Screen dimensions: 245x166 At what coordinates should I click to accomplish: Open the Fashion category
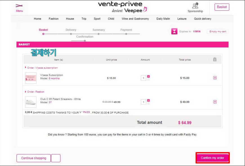click(54, 19)
